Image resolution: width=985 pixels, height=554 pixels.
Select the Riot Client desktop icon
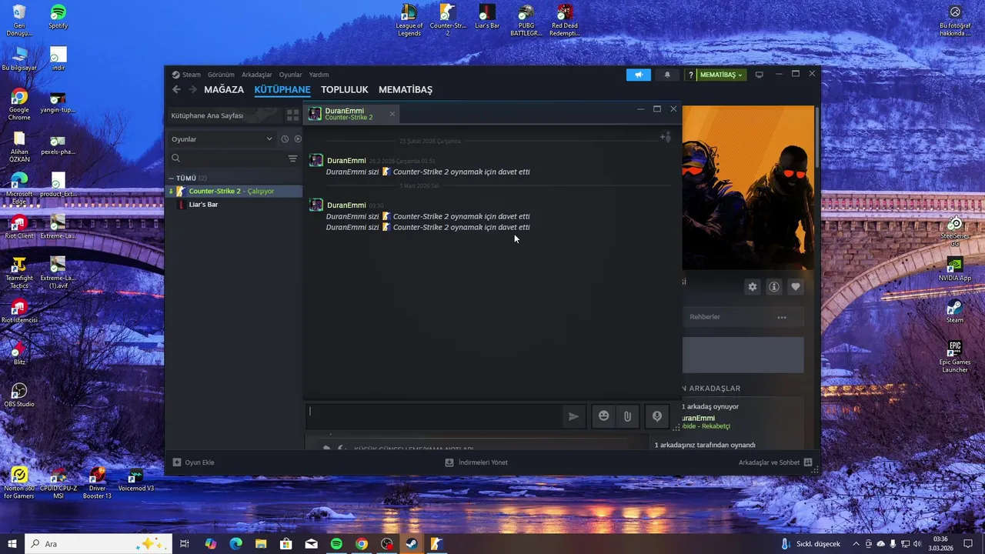coord(19,226)
